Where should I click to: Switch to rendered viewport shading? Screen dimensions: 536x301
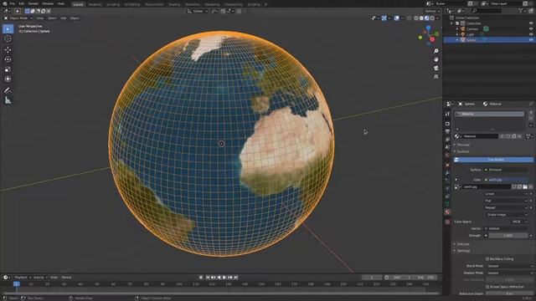[432, 18]
